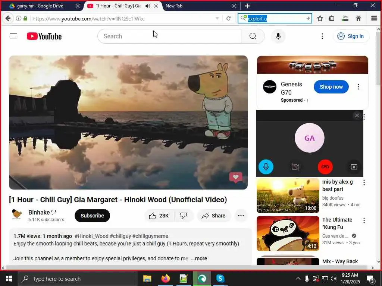This screenshot has height=286, width=382.
Task: Open the #chillguymeme hashtag link
Action: (x=150, y=236)
